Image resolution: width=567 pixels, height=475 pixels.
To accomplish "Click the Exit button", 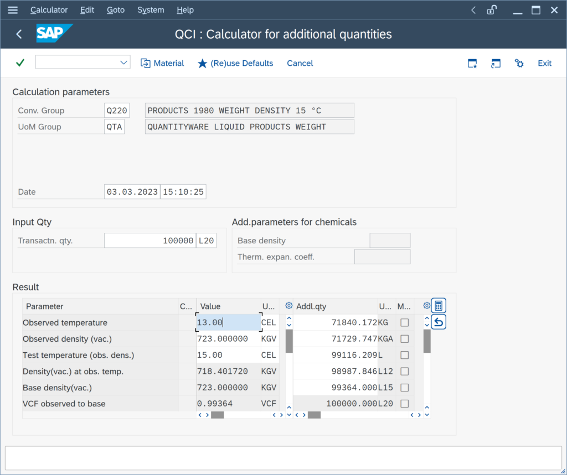I will pos(544,63).
